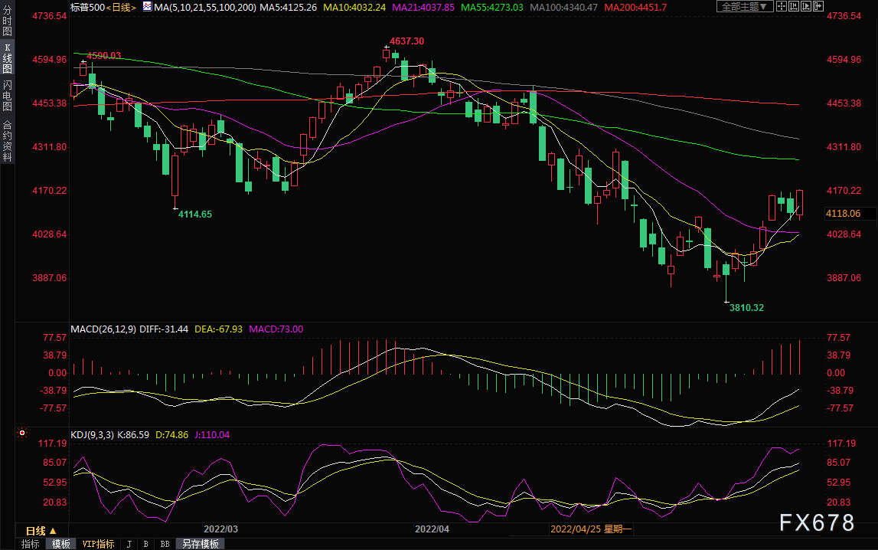Click the right axis 4736.54 price level
The width and height of the screenshot is (878, 550).
[x=844, y=16]
